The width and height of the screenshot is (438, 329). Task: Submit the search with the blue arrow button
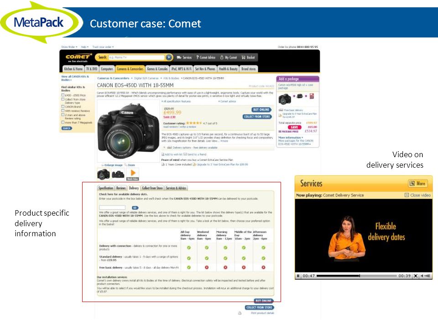[169, 58]
